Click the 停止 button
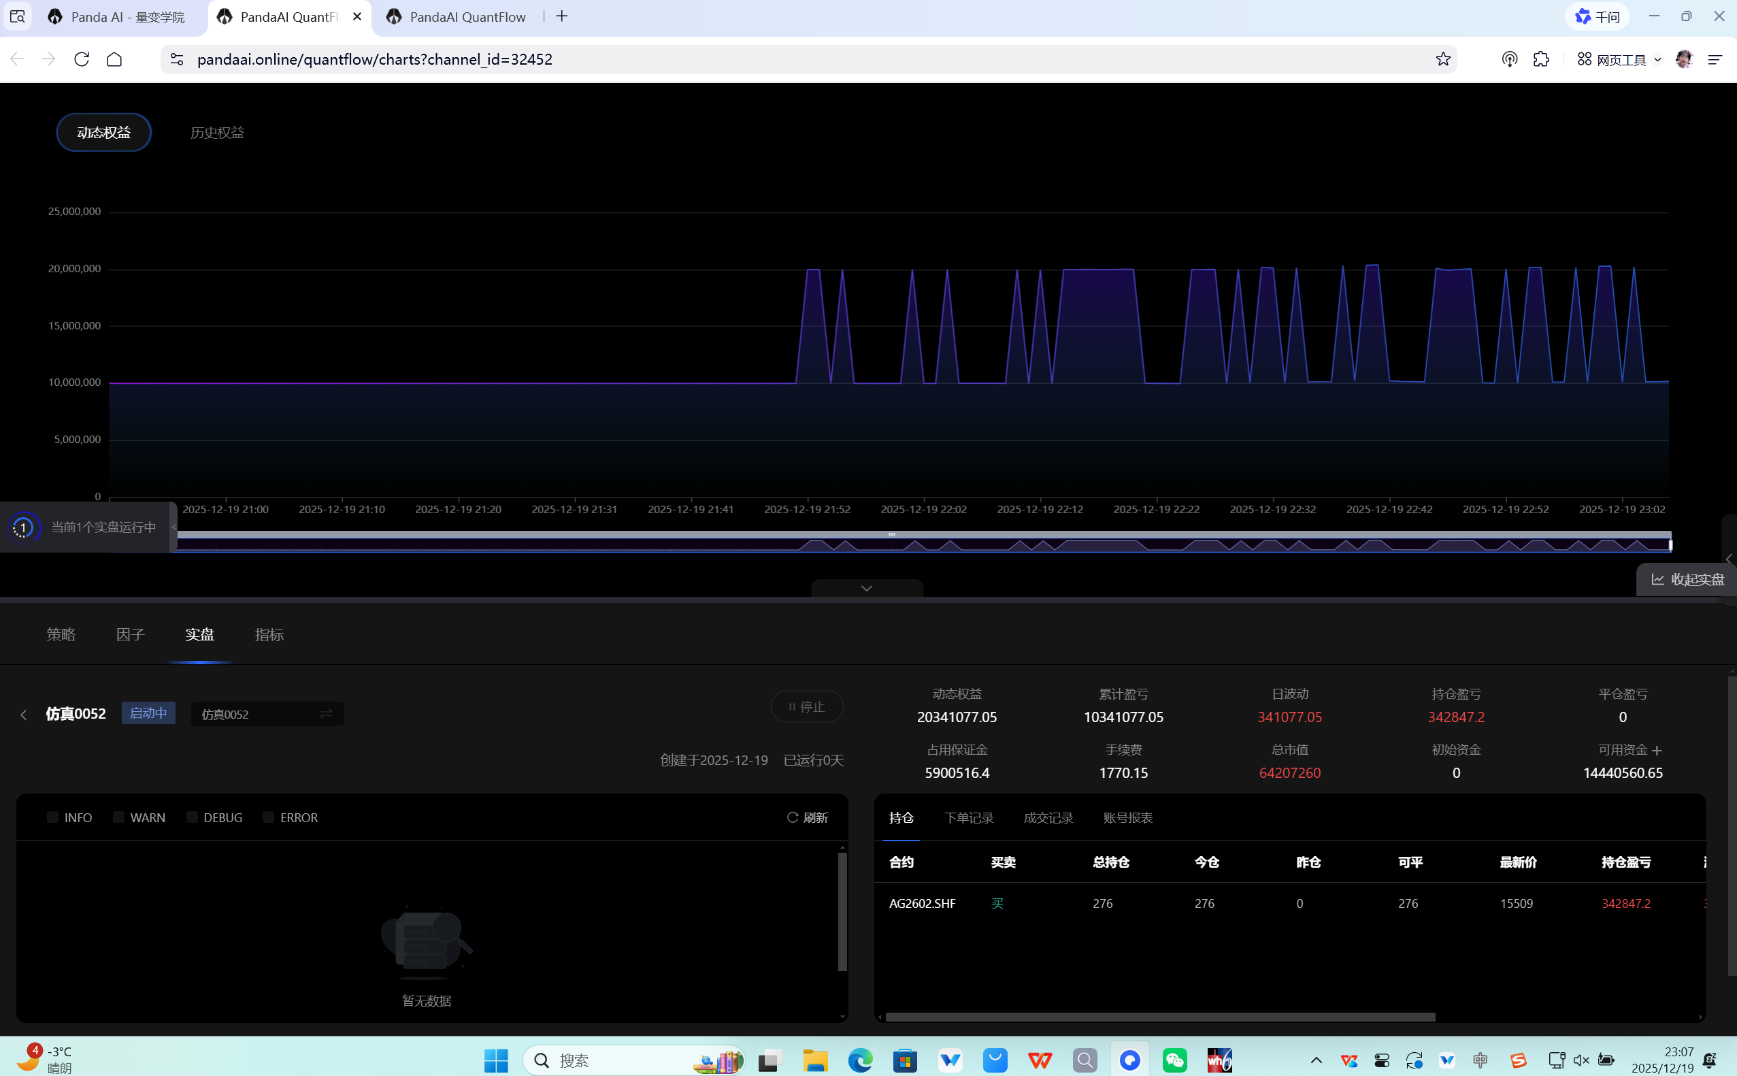 tap(808, 706)
